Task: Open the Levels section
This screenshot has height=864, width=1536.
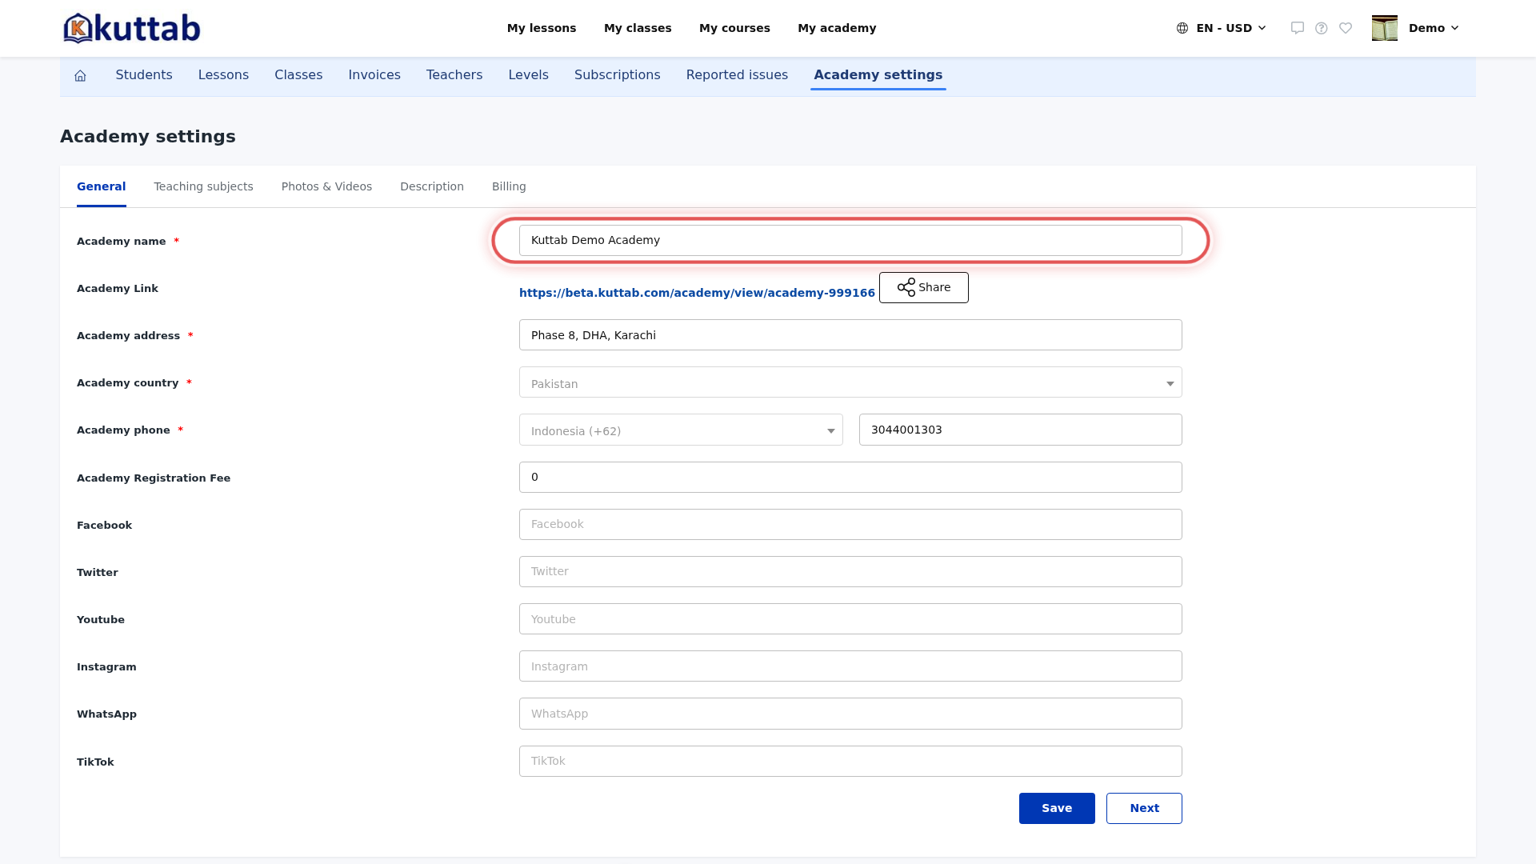Action: pos(529,75)
